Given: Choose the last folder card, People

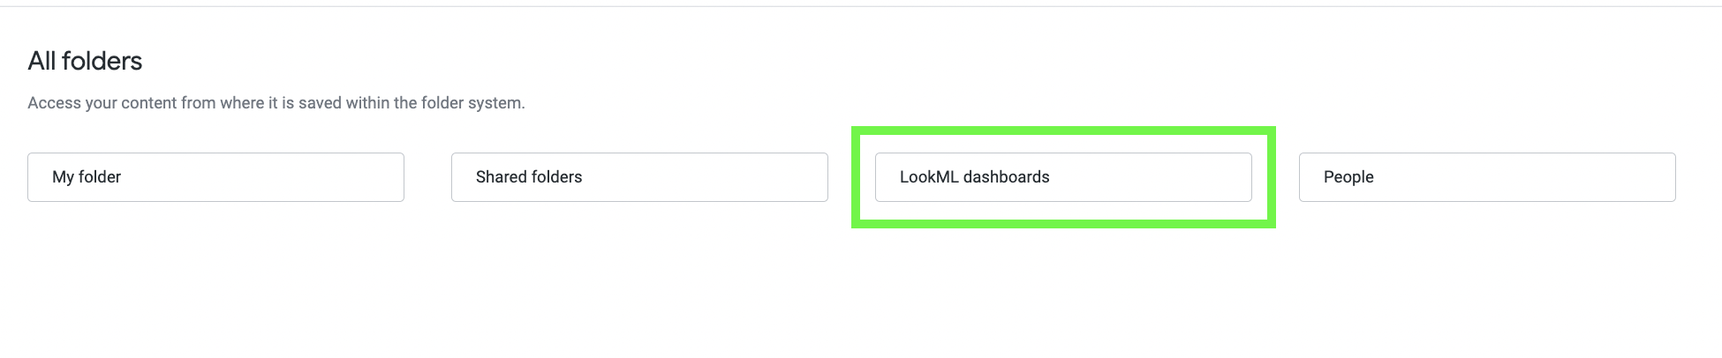Looking at the screenshot, I should coord(1487,177).
